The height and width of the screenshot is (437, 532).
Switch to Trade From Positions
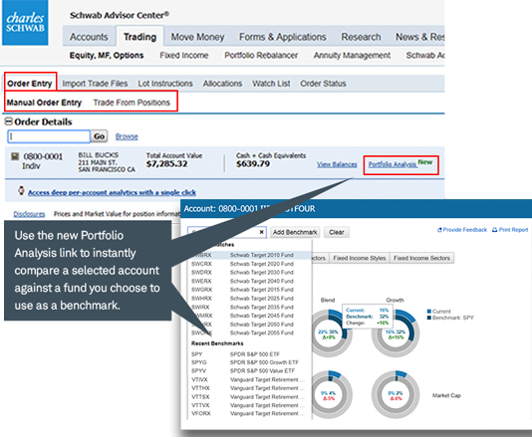click(132, 103)
